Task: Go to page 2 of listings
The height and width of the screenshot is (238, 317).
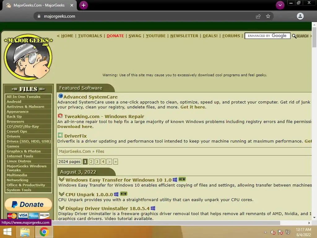Action: coord(91,162)
